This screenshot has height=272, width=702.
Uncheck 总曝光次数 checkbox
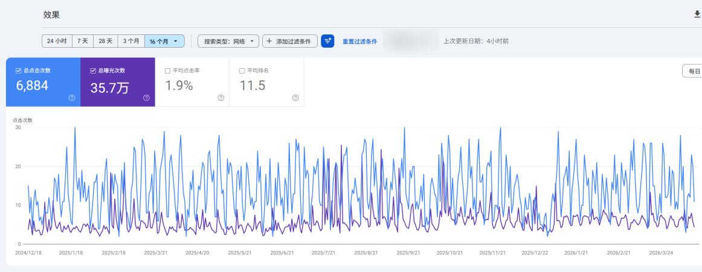click(x=93, y=71)
